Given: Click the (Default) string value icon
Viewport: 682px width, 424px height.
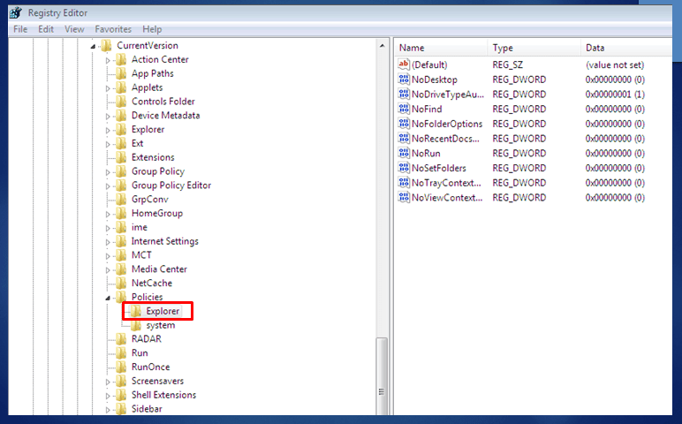Looking at the screenshot, I should click(x=404, y=64).
